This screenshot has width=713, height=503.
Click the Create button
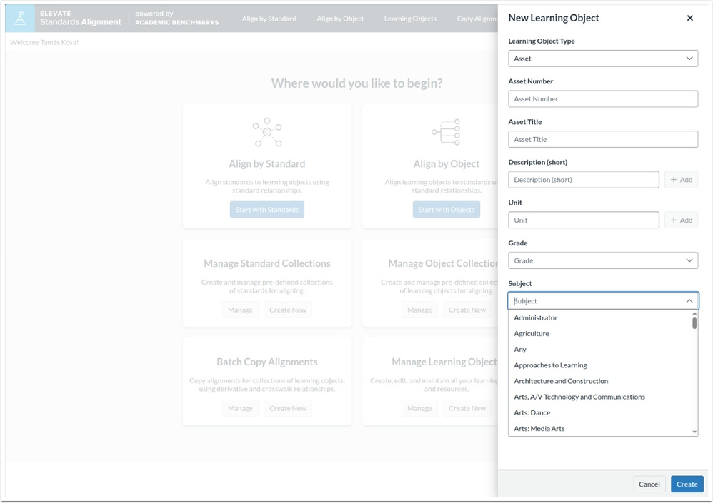click(x=686, y=484)
